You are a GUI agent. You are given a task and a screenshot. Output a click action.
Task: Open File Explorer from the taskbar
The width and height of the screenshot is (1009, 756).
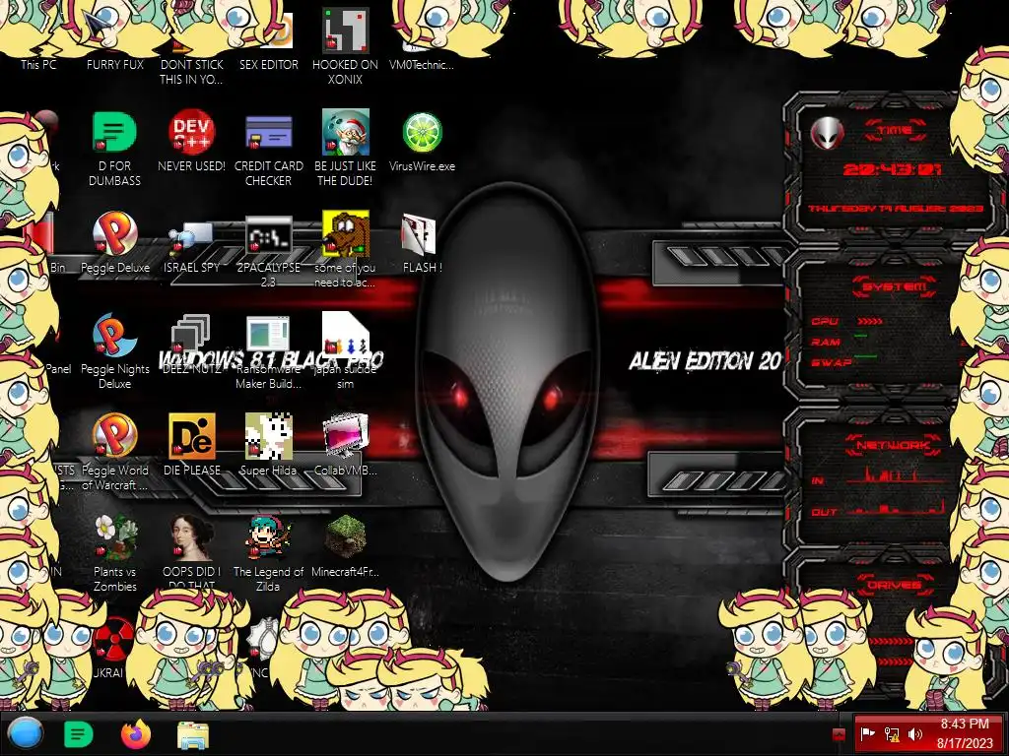coord(193,734)
